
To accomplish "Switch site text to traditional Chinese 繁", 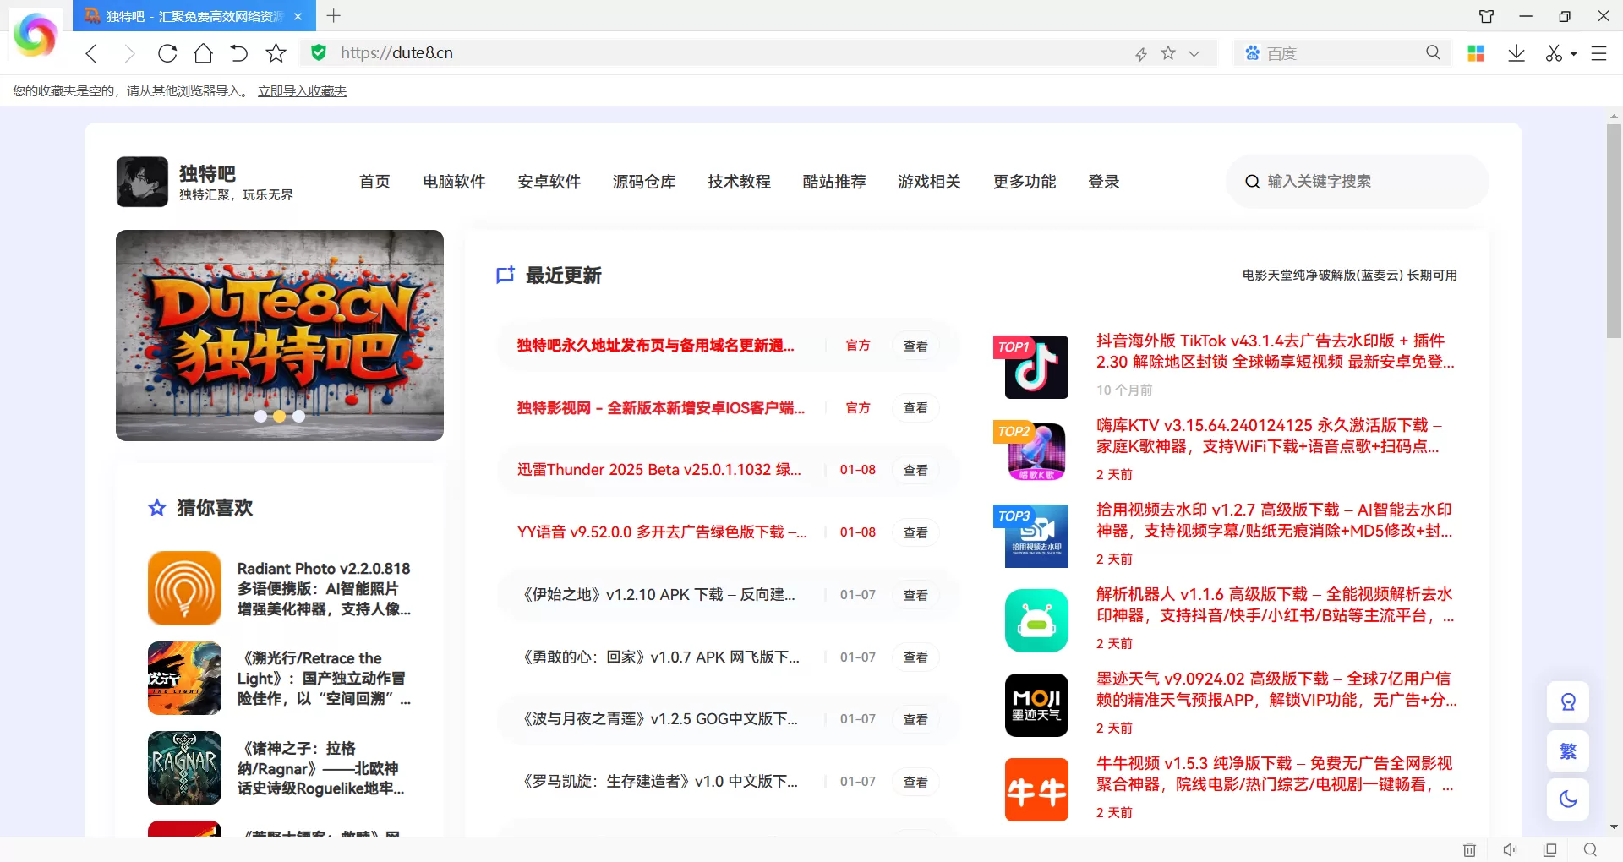I will click(x=1568, y=750).
